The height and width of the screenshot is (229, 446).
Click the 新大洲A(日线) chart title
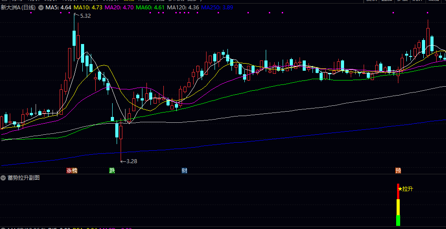(x=19, y=8)
